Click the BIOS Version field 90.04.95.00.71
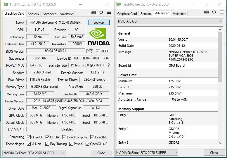Image resolution: width=227 pixels, height=158 pixels. click(x=56, y=51)
